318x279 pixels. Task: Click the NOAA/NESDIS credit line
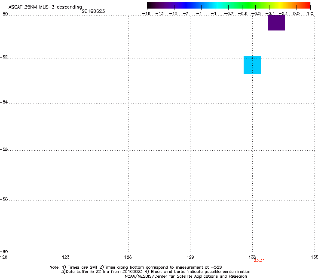click(x=186, y=276)
